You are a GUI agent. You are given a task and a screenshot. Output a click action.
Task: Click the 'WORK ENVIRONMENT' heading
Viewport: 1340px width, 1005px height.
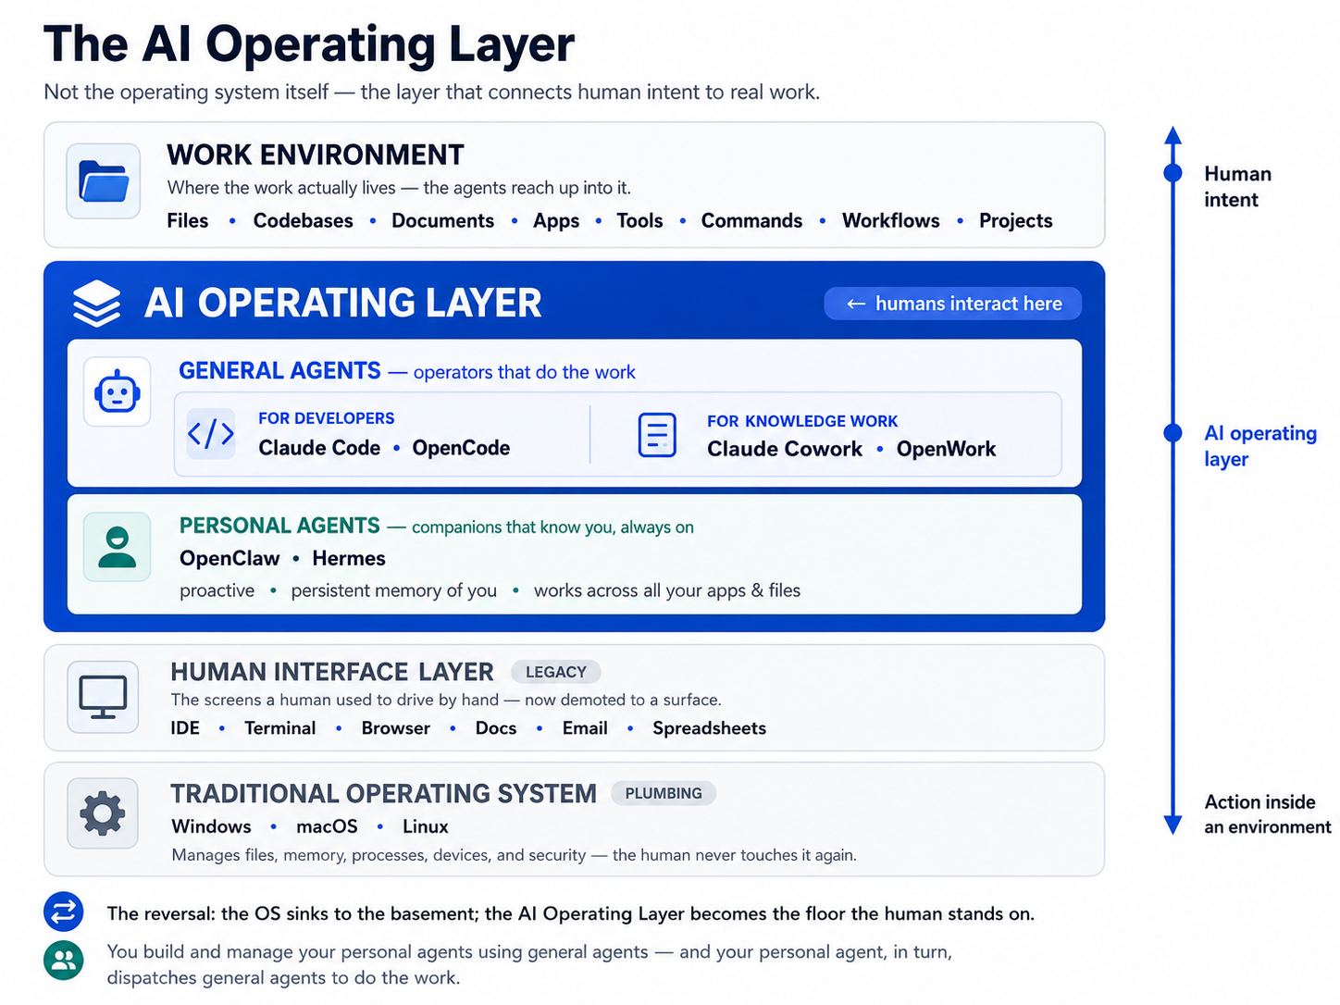click(316, 155)
